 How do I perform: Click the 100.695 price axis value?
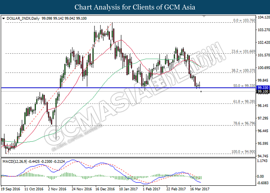(263, 68)
